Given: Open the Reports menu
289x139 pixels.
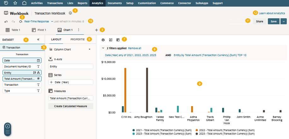Looking at the screenshot, I should (x=82, y=3).
